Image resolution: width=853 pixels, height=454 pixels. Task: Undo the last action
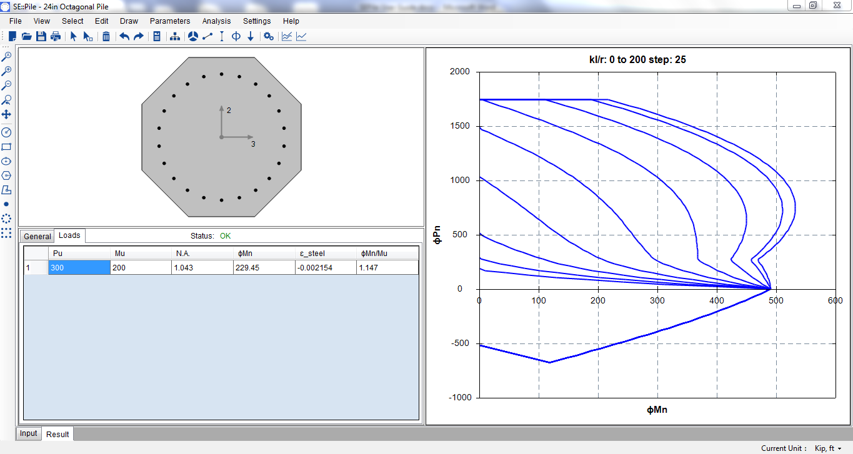pyautogui.click(x=124, y=36)
